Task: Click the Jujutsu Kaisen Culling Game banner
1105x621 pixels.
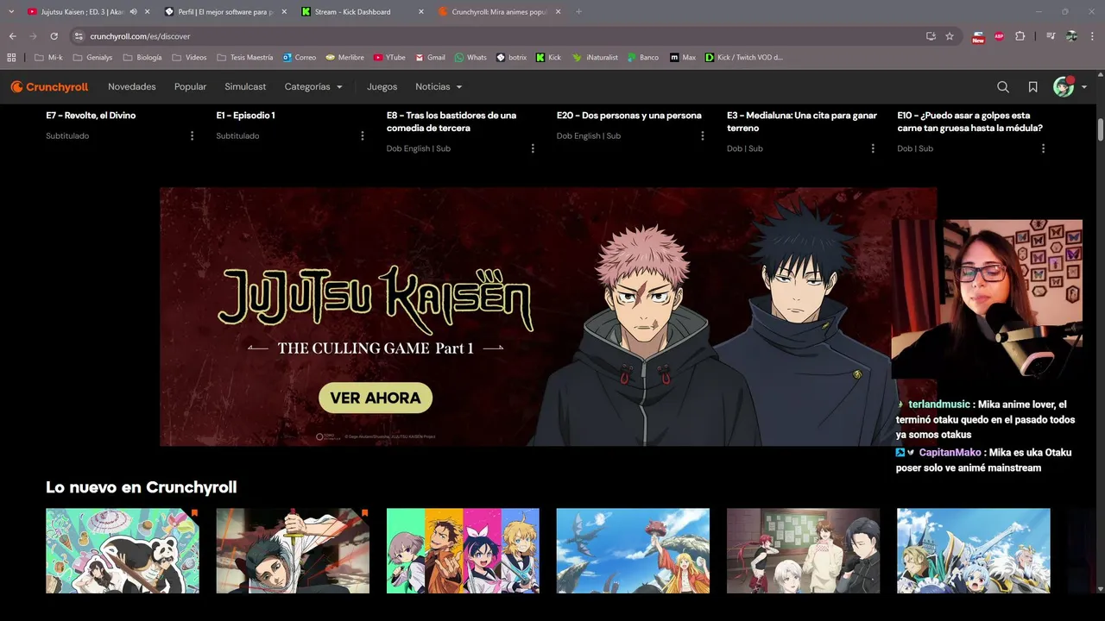Action: (548, 317)
